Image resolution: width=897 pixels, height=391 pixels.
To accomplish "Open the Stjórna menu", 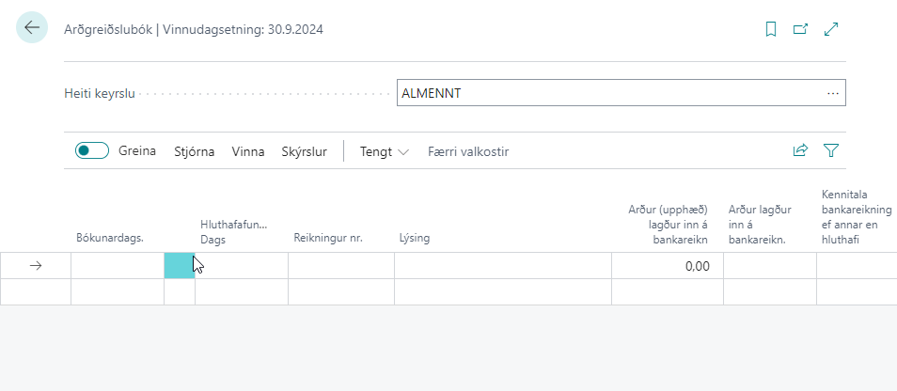I will (195, 151).
